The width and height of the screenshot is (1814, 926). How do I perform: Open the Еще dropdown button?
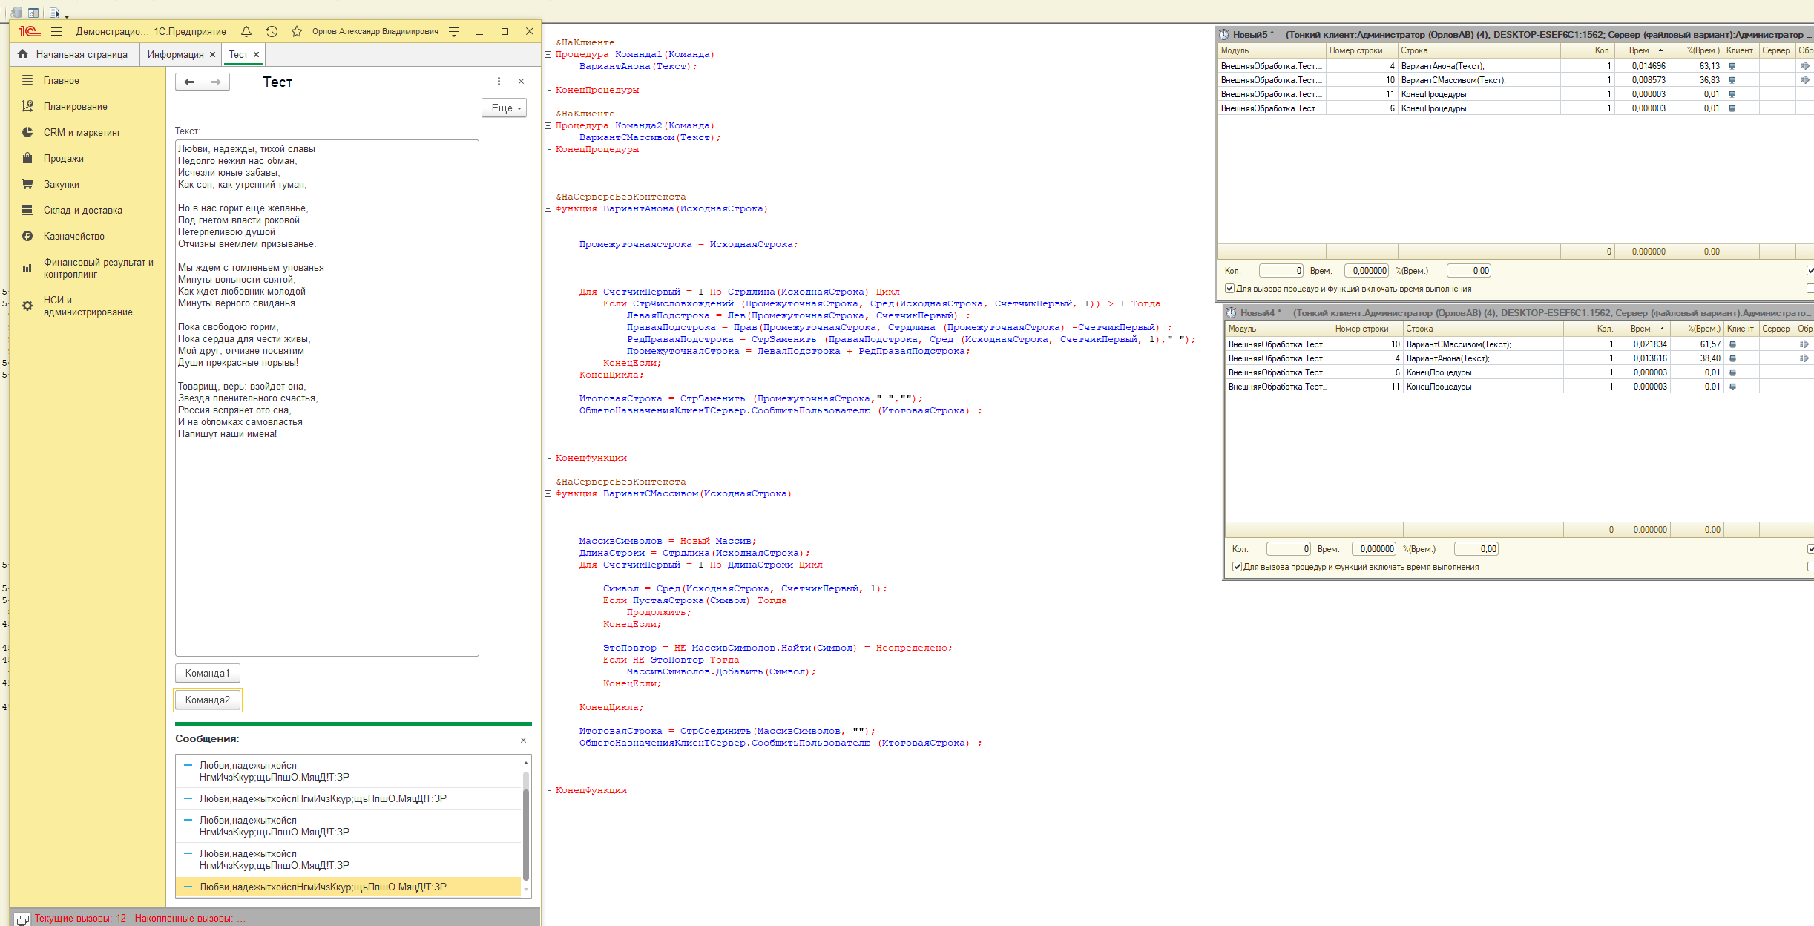click(x=505, y=108)
